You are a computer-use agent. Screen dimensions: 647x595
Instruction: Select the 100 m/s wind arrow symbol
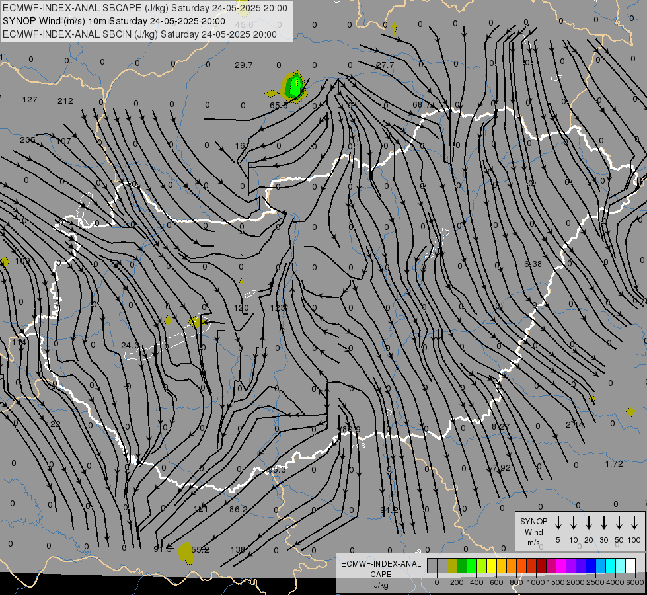tap(634, 523)
